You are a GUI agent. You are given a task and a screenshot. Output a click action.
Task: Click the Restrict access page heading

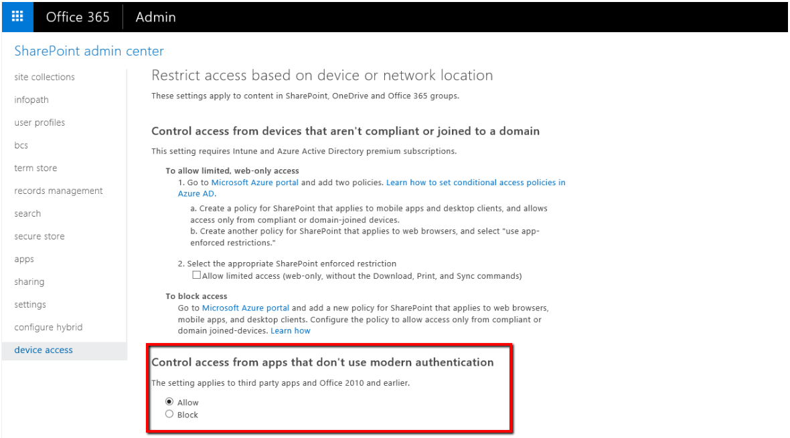[x=322, y=76]
